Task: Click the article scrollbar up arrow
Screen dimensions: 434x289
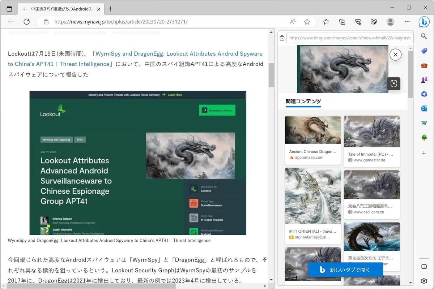Action: tap(271, 33)
